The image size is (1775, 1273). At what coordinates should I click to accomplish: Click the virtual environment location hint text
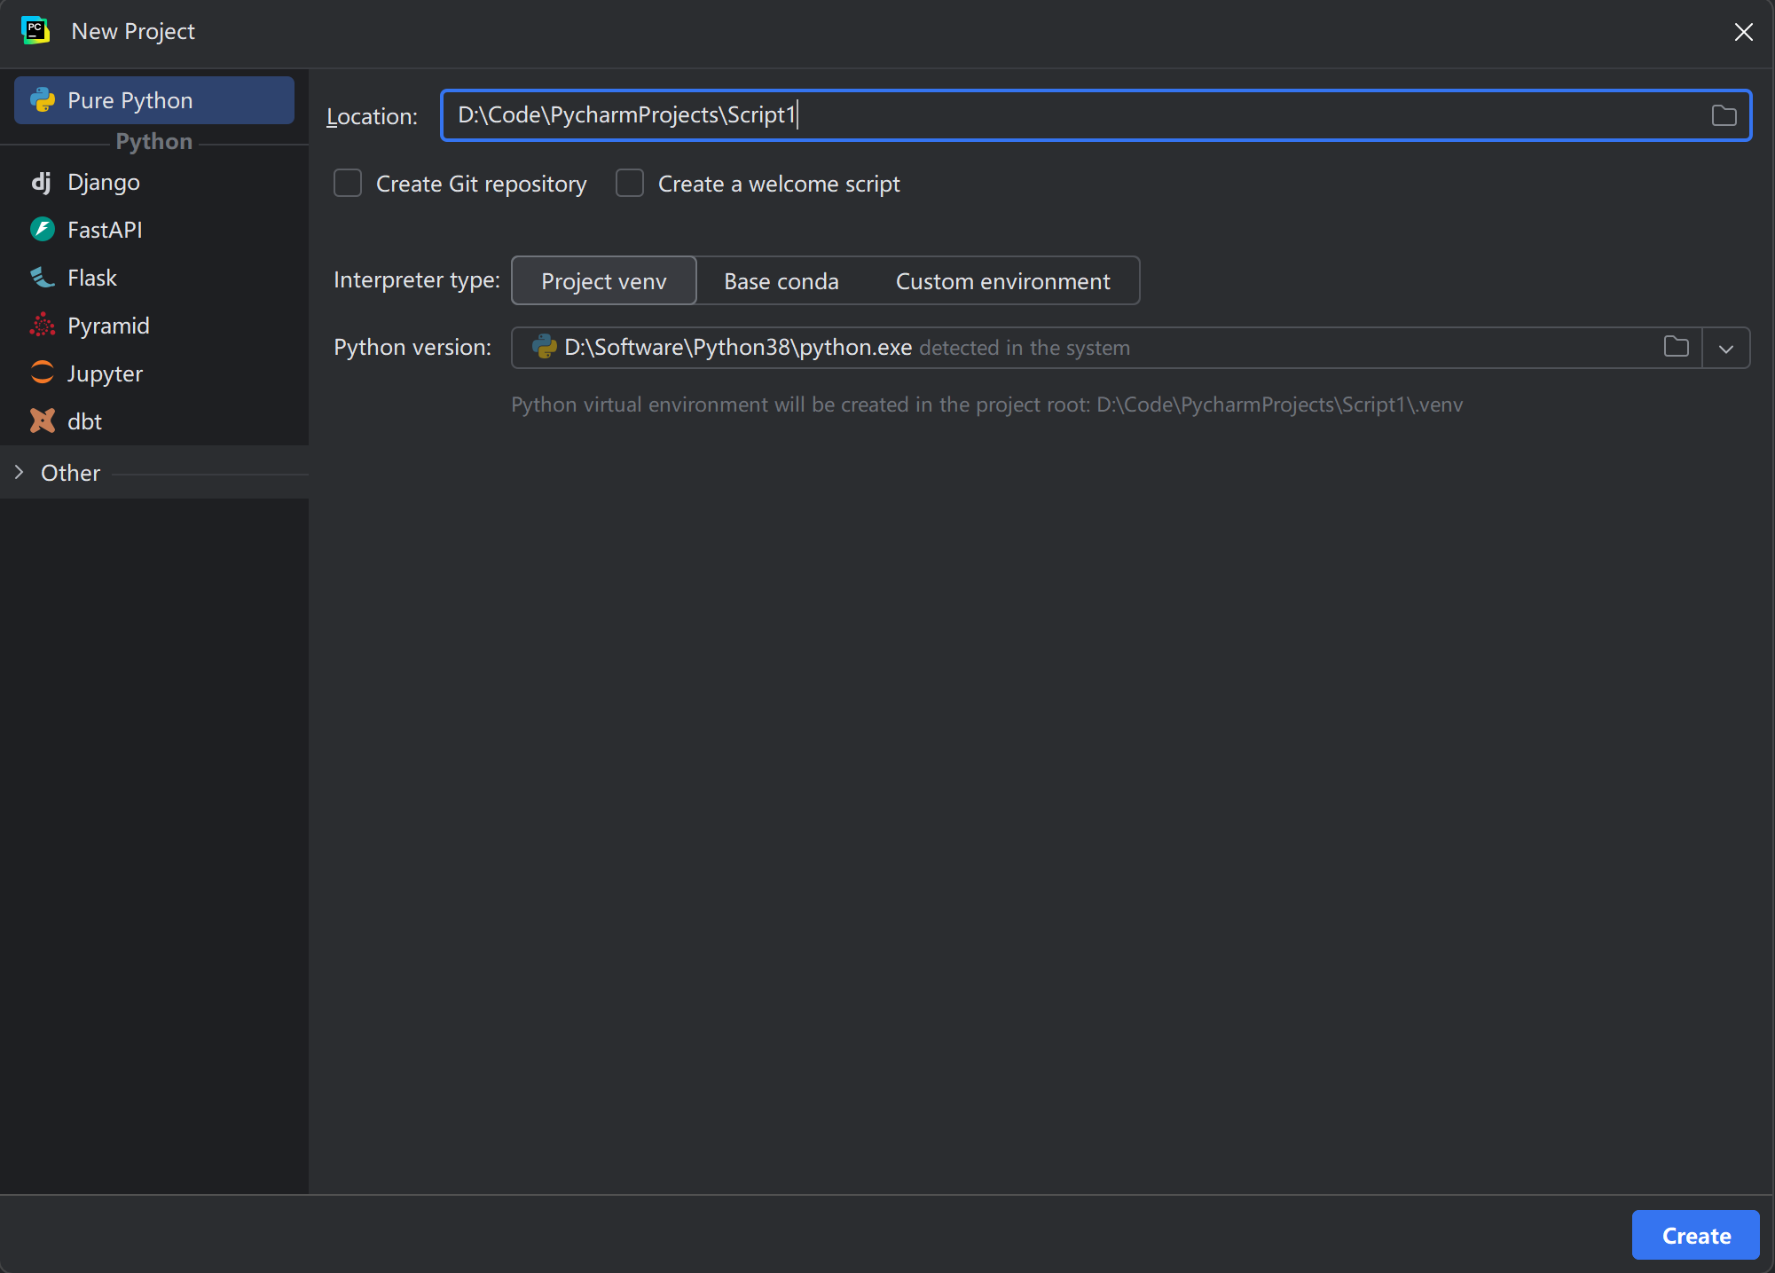[986, 405]
